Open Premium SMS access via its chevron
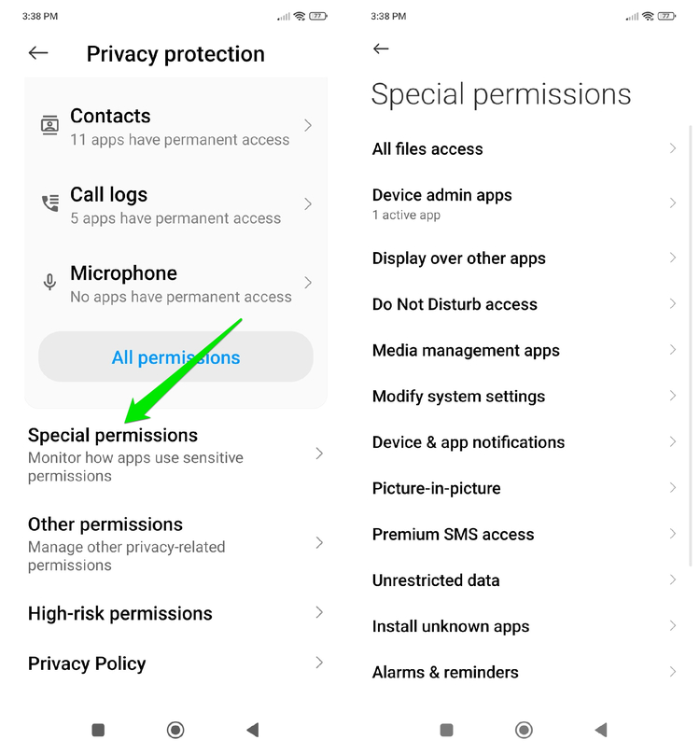This screenshot has height=754, width=700. [x=674, y=534]
